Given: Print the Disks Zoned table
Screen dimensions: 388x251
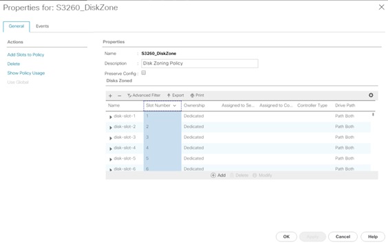Looking at the screenshot, I should (x=197, y=95).
